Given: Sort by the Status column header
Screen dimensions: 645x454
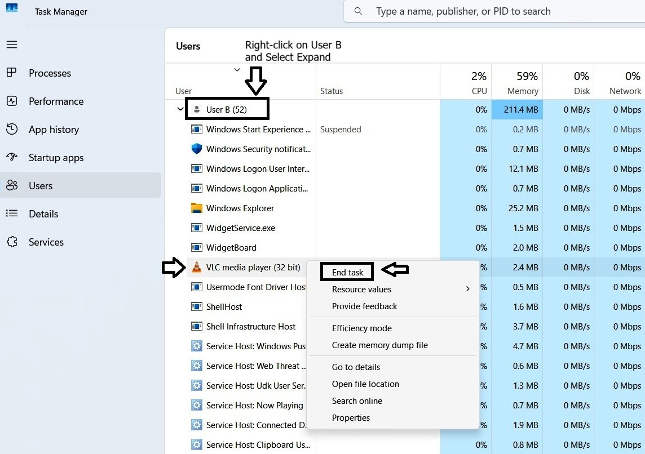Looking at the screenshot, I should (x=378, y=82).
